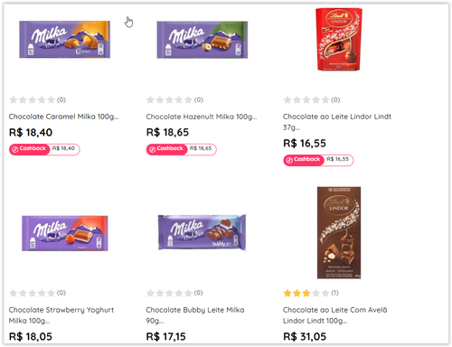The image size is (452, 347).
Task: Click the Chocolate Bubby Leite Milka title
Action: [x=195, y=315]
